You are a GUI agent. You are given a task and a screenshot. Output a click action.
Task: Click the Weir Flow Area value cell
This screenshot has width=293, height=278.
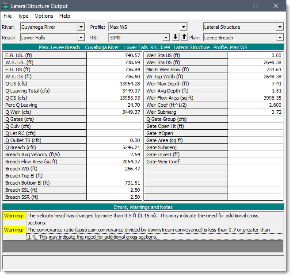(x=255, y=98)
